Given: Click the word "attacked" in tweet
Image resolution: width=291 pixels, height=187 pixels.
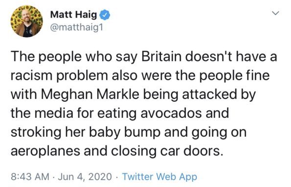Looking at the screenshot, I should coord(209,94).
